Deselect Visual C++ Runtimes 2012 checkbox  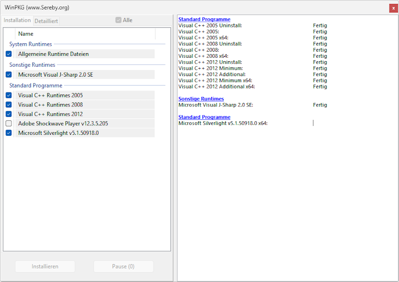point(8,114)
